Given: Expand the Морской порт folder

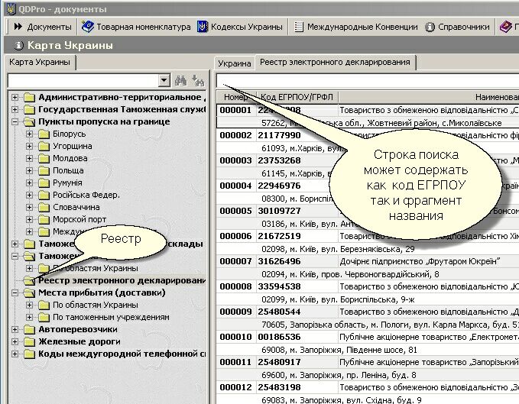Looking at the screenshot, I should (30, 219).
